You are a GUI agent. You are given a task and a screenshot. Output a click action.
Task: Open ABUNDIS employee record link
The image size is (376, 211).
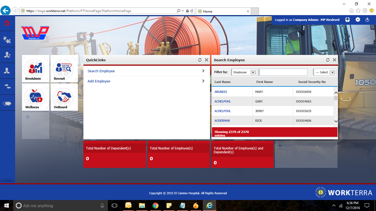pos(221,92)
